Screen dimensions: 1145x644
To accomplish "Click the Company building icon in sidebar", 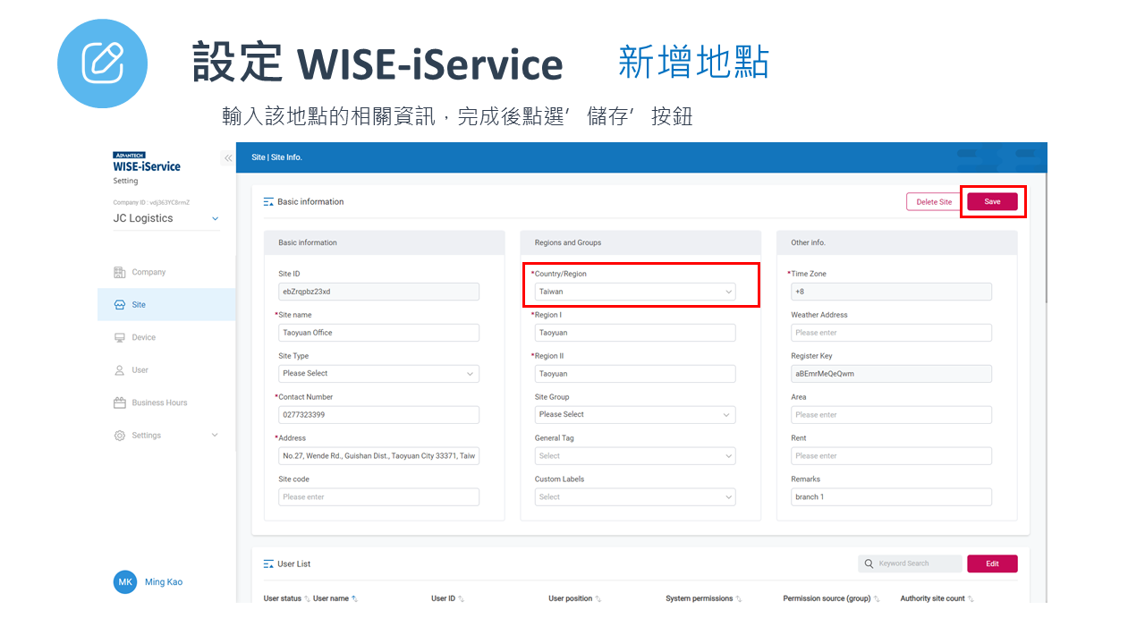I will 120,272.
